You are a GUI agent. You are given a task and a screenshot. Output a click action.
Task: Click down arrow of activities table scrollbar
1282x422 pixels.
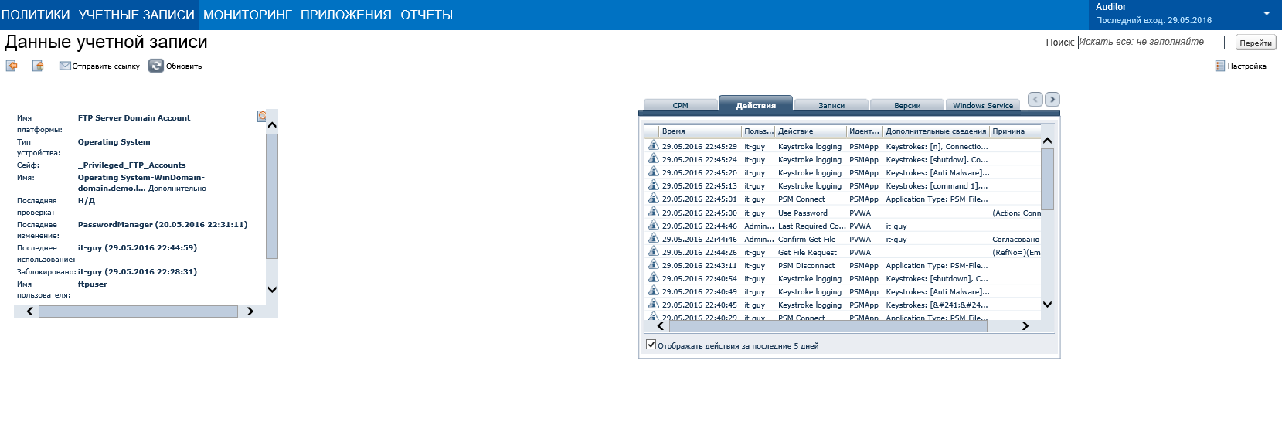(1047, 305)
